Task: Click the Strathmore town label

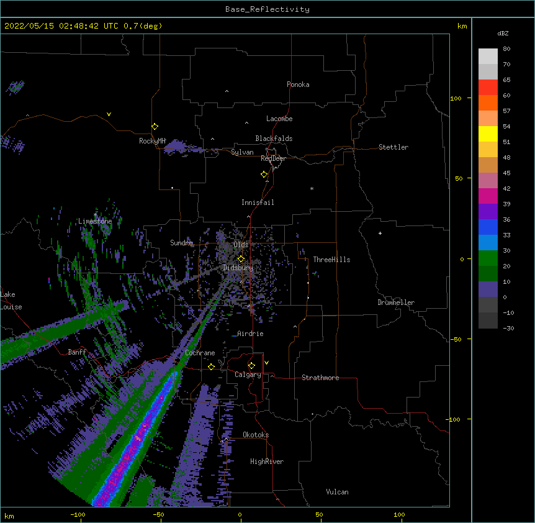Action: (320, 378)
